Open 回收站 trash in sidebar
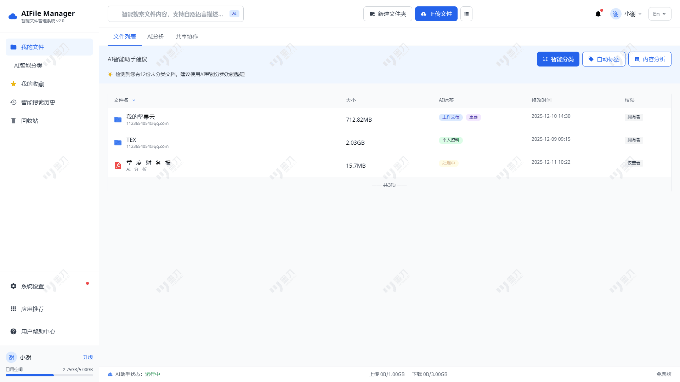The image size is (680, 382). 30,121
